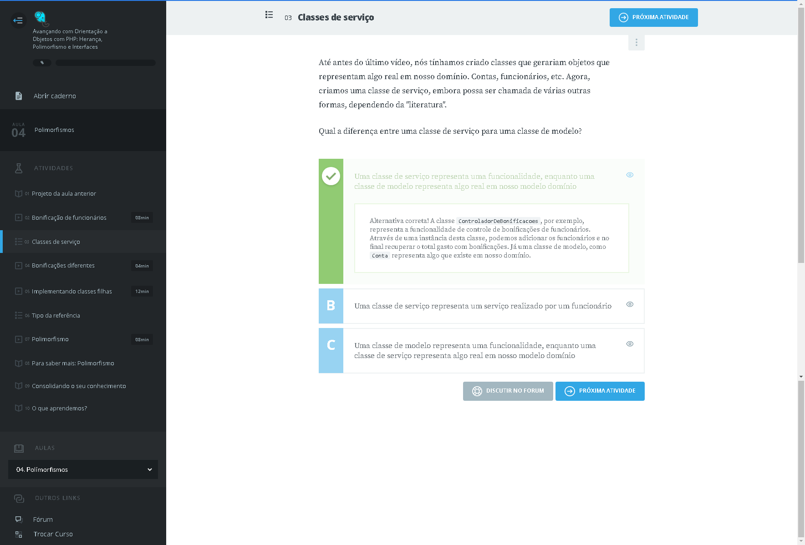Image resolution: width=805 pixels, height=545 pixels.
Task: Click the course progress bar
Action: click(105, 63)
